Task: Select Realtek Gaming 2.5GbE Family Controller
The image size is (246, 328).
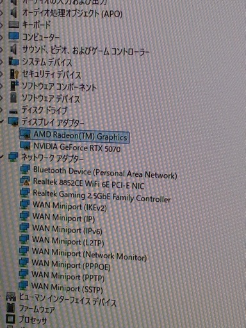Action: point(102,196)
